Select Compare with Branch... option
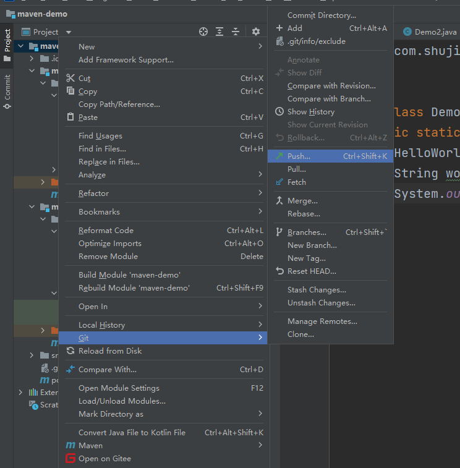 pos(330,98)
